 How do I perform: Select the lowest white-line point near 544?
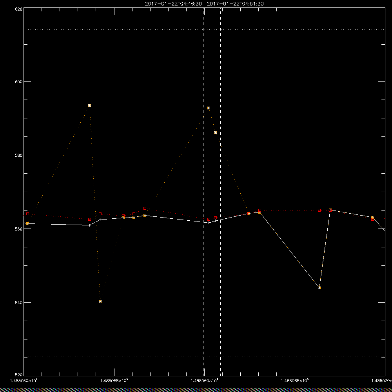click(319, 288)
